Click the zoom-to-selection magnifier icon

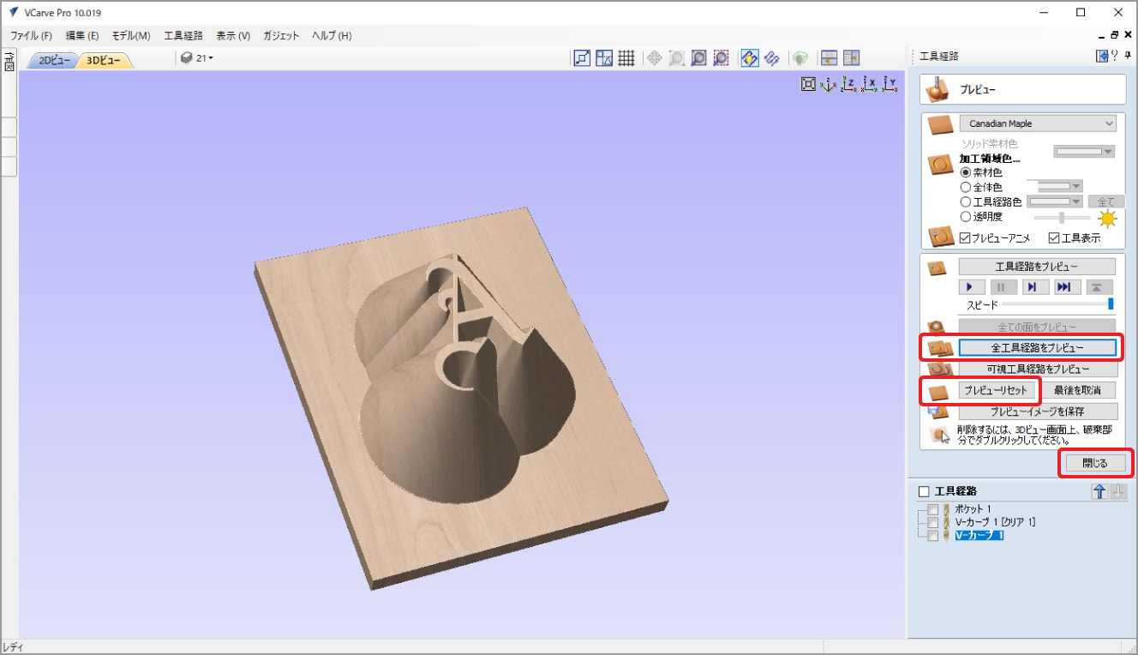coord(721,58)
